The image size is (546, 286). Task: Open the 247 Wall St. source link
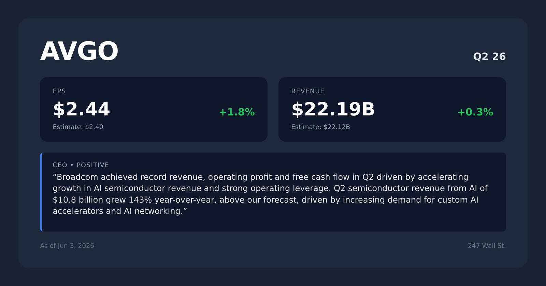(487, 246)
